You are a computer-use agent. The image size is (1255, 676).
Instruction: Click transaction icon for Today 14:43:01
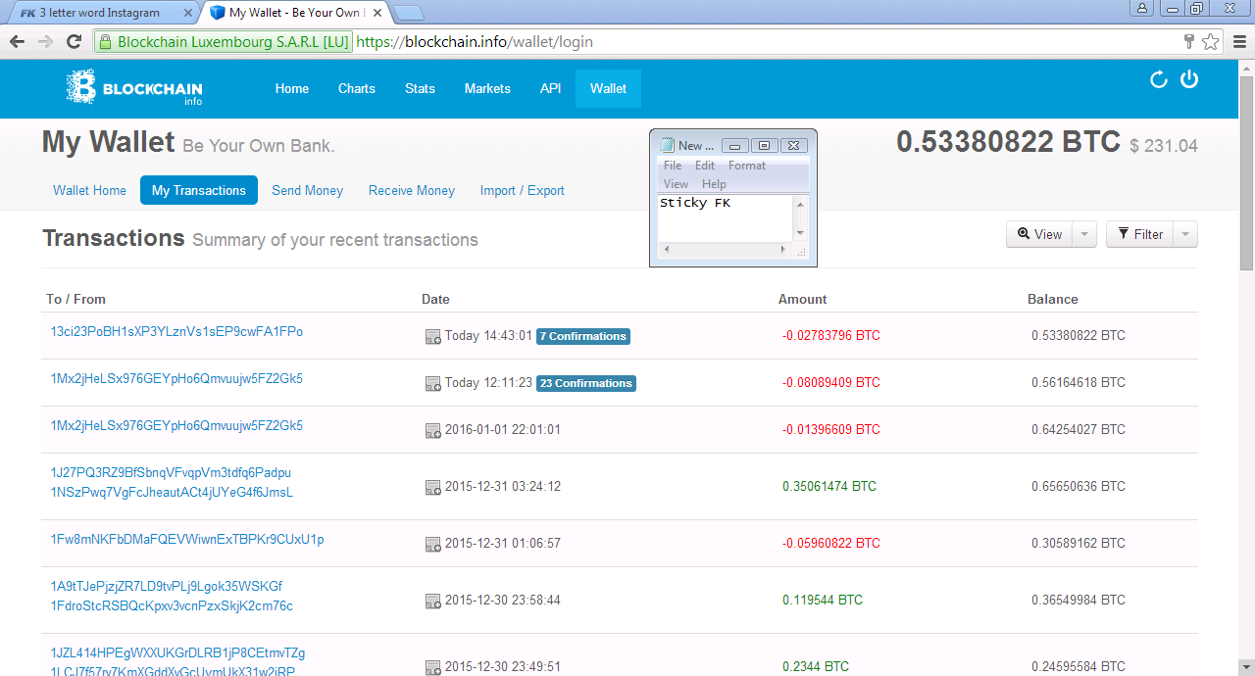point(432,337)
